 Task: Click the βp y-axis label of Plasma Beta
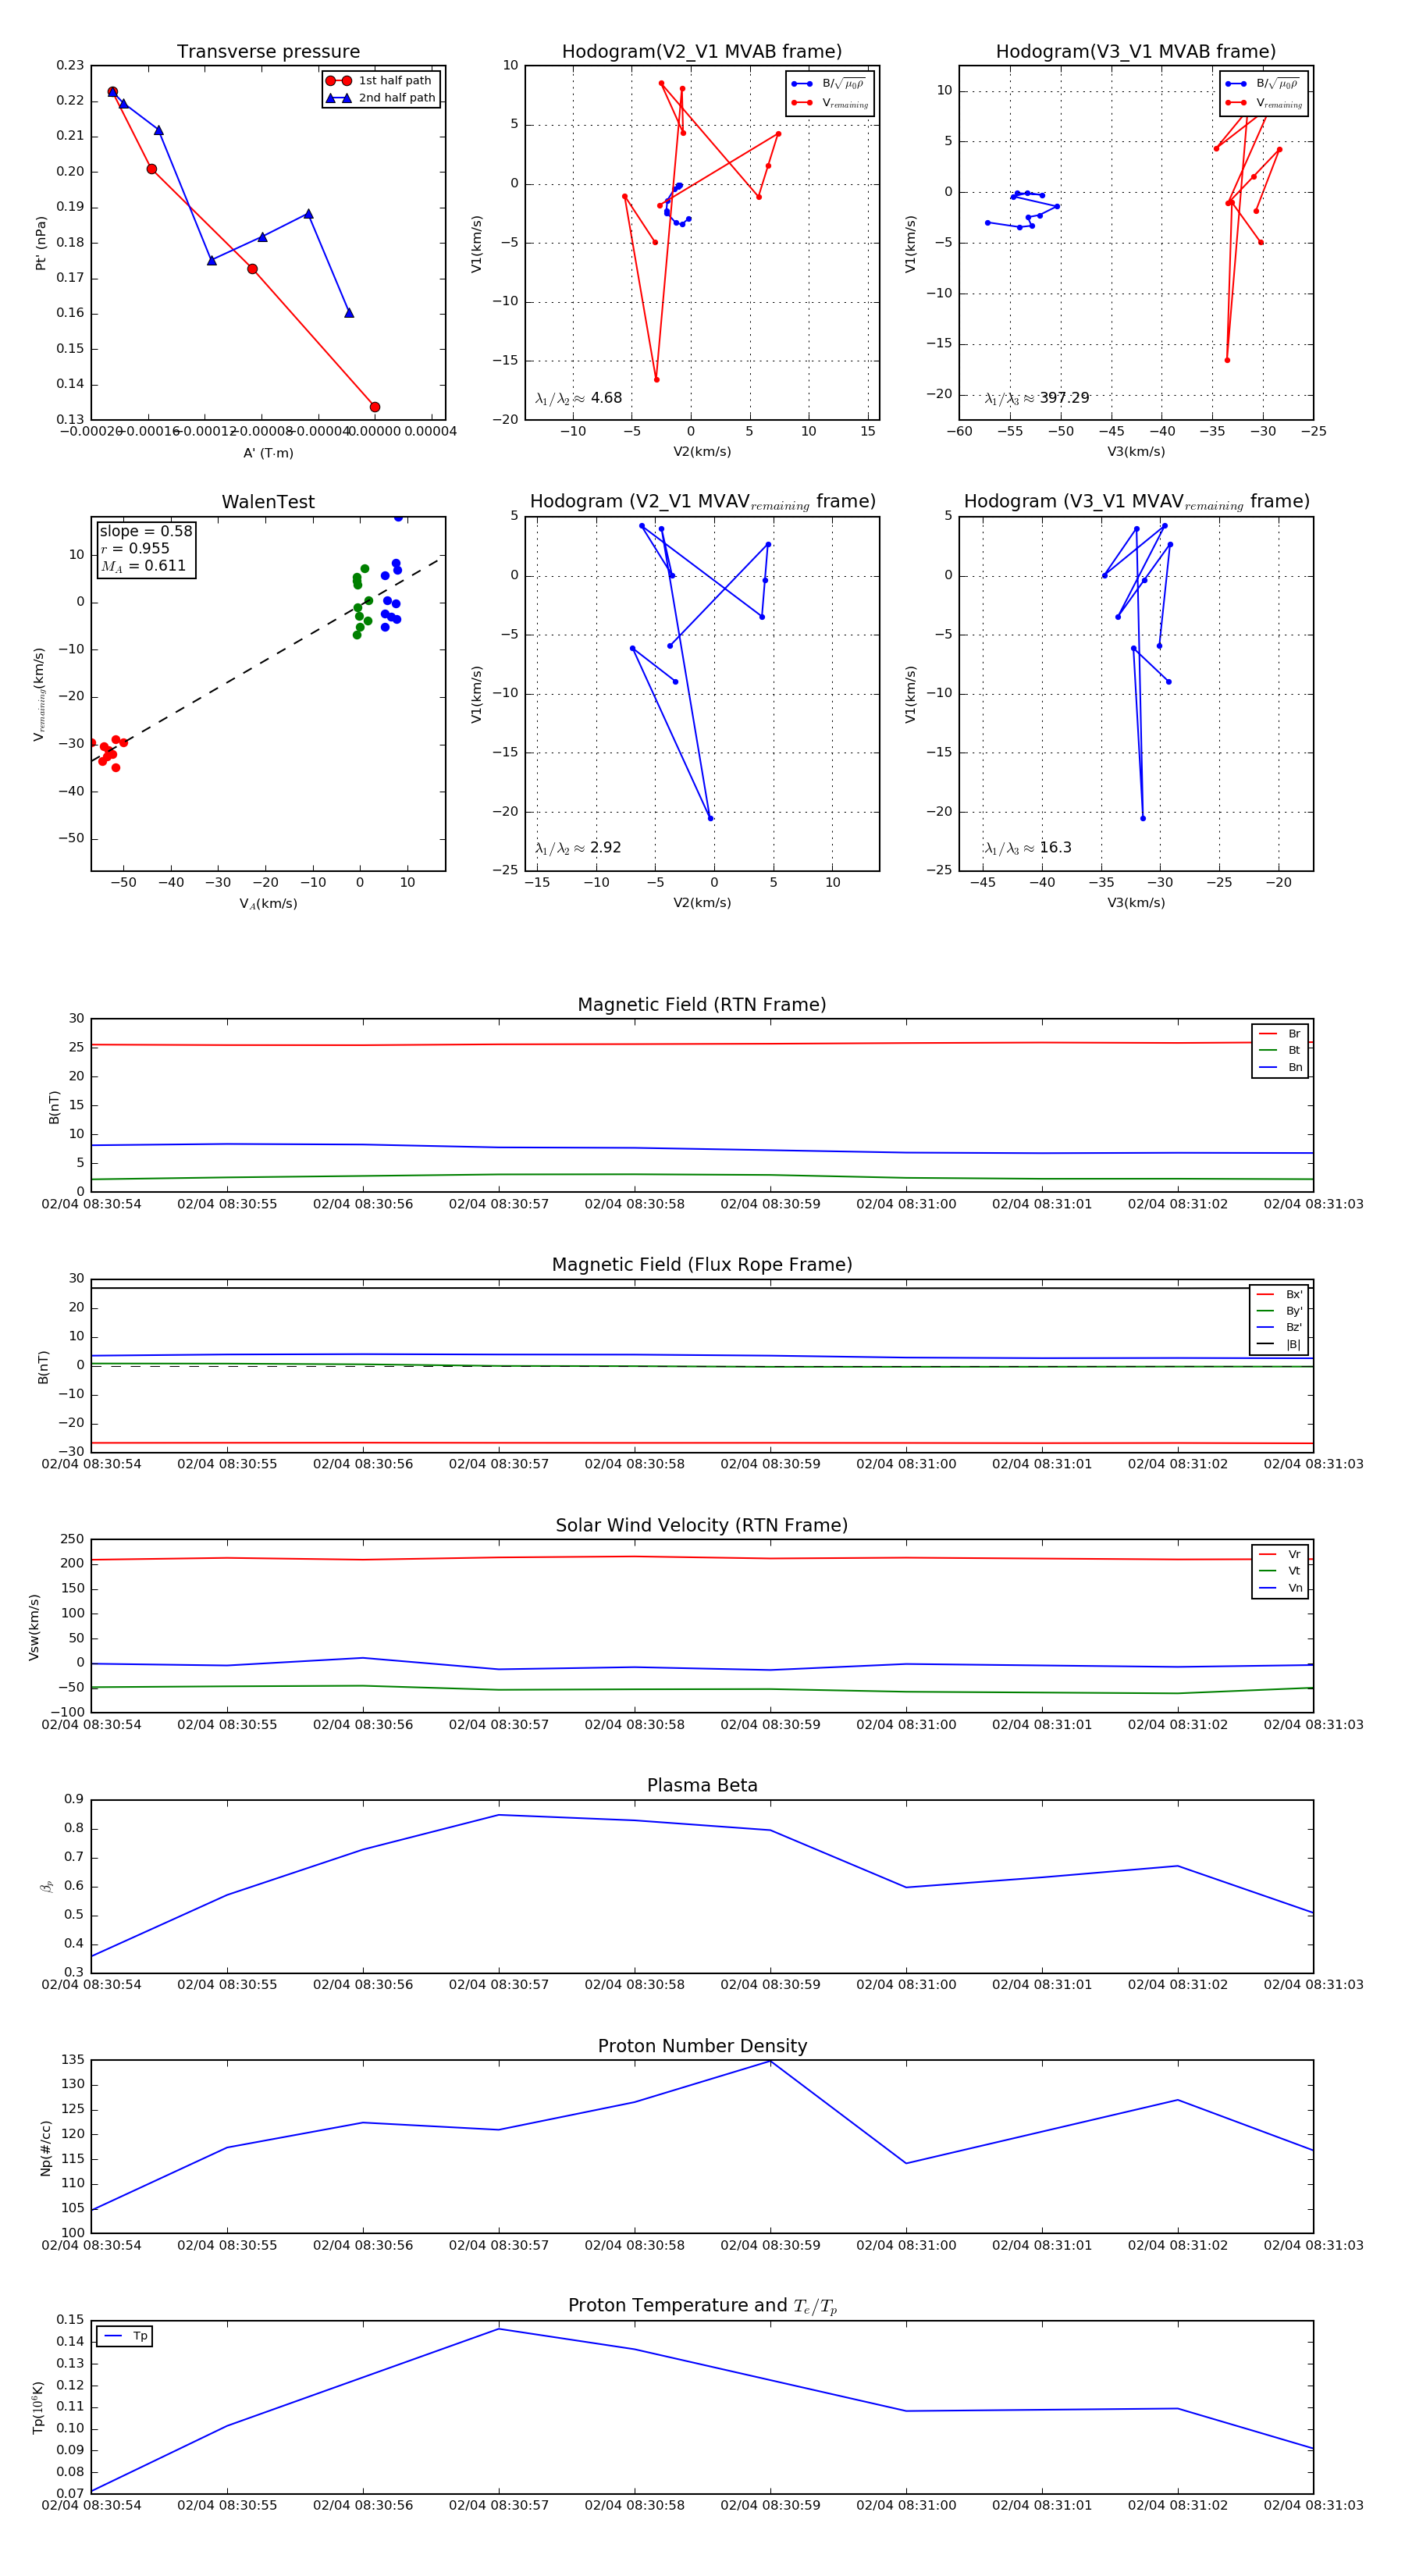click(x=46, y=1886)
